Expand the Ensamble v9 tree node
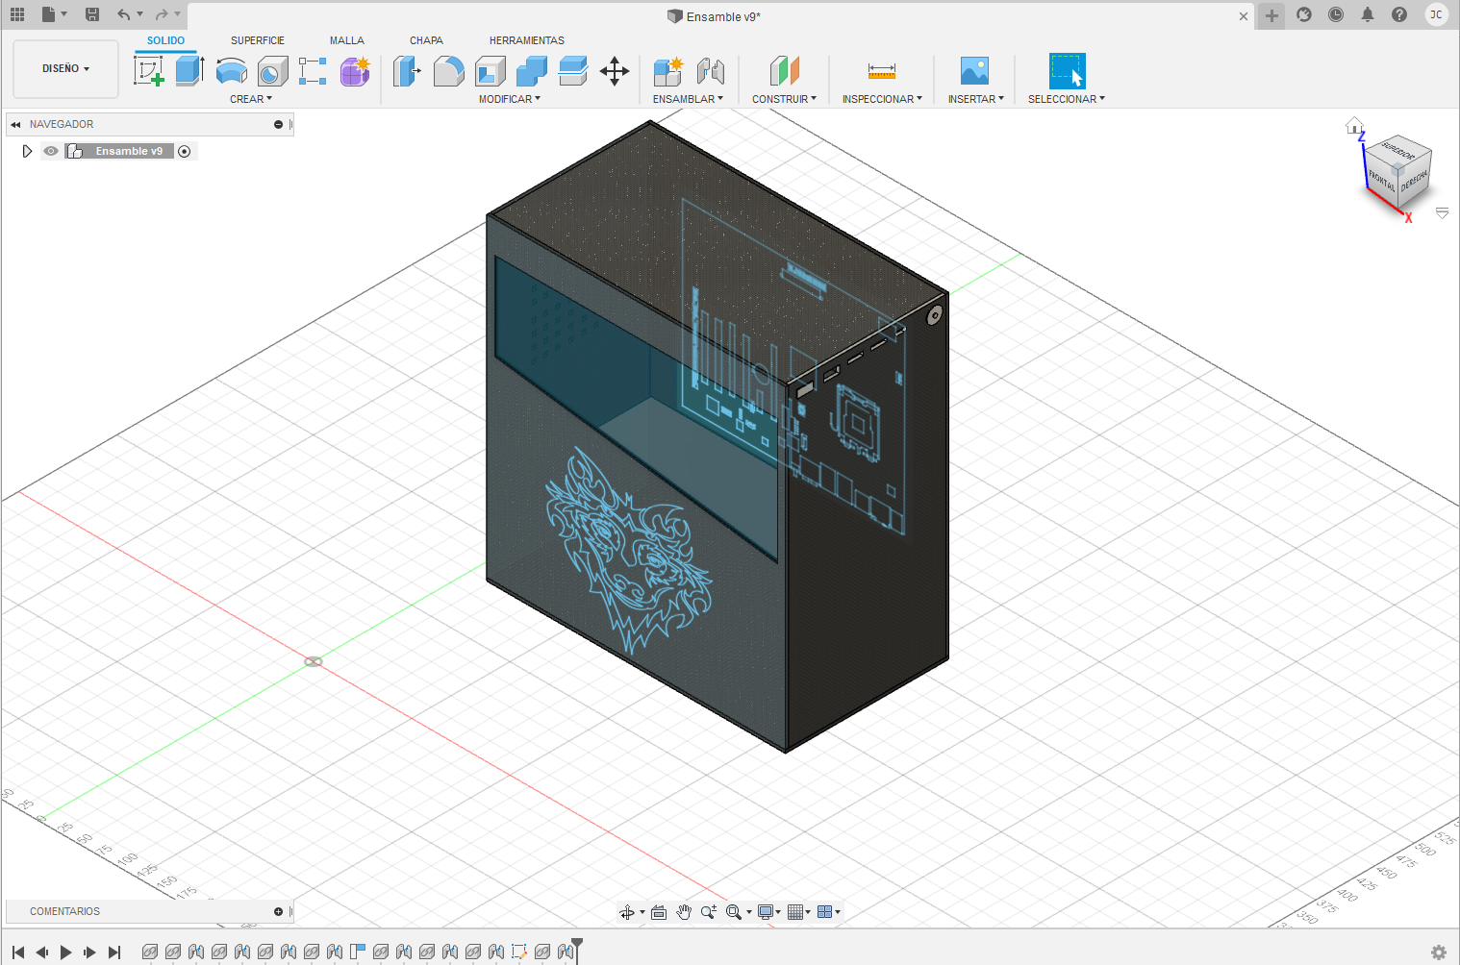Screen dimensions: 1460x965 click(27, 151)
